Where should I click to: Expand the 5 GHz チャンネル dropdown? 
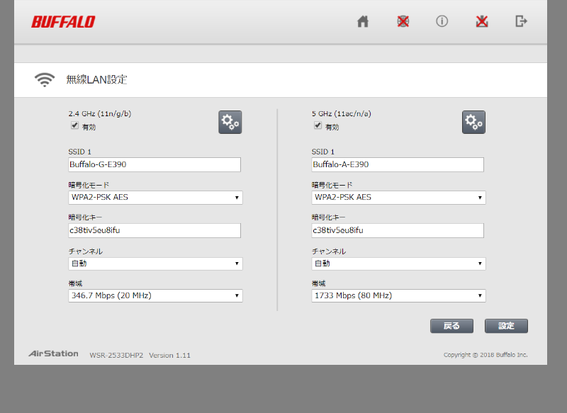(398, 264)
